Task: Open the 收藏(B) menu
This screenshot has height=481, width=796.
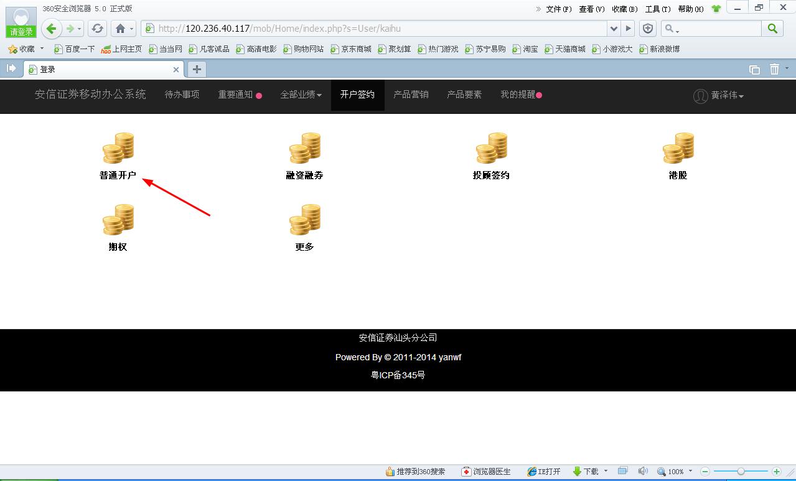Action: click(625, 9)
